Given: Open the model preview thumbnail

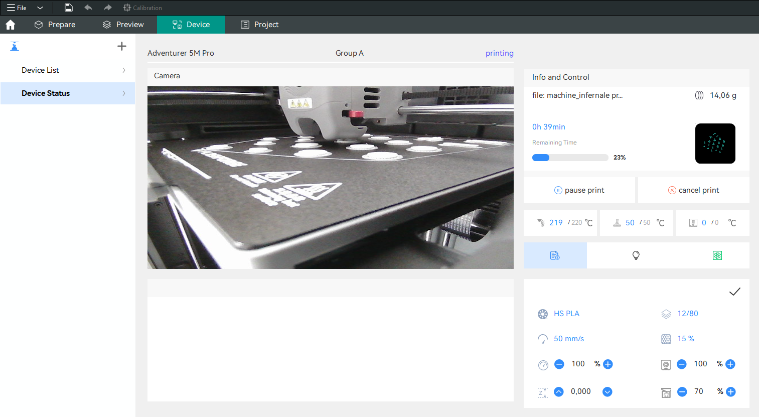Looking at the screenshot, I should click(x=715, y=144).
